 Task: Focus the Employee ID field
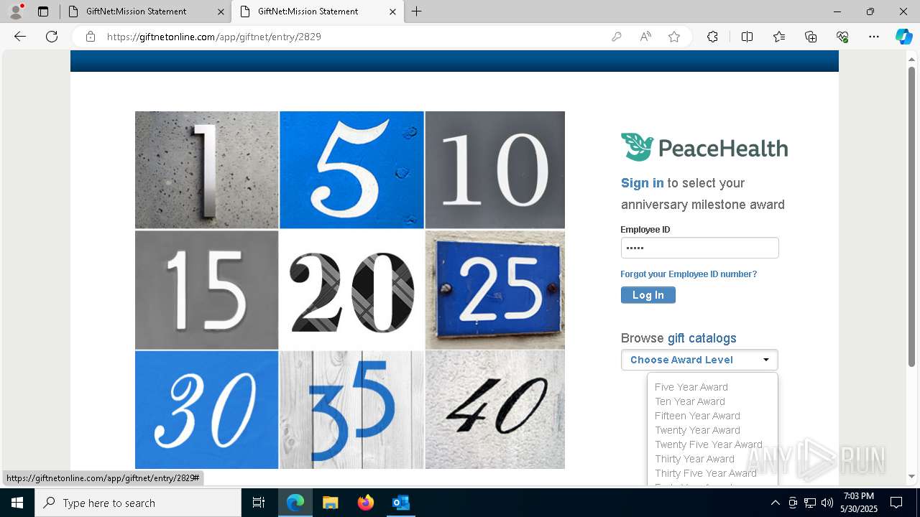coord(699,248)
